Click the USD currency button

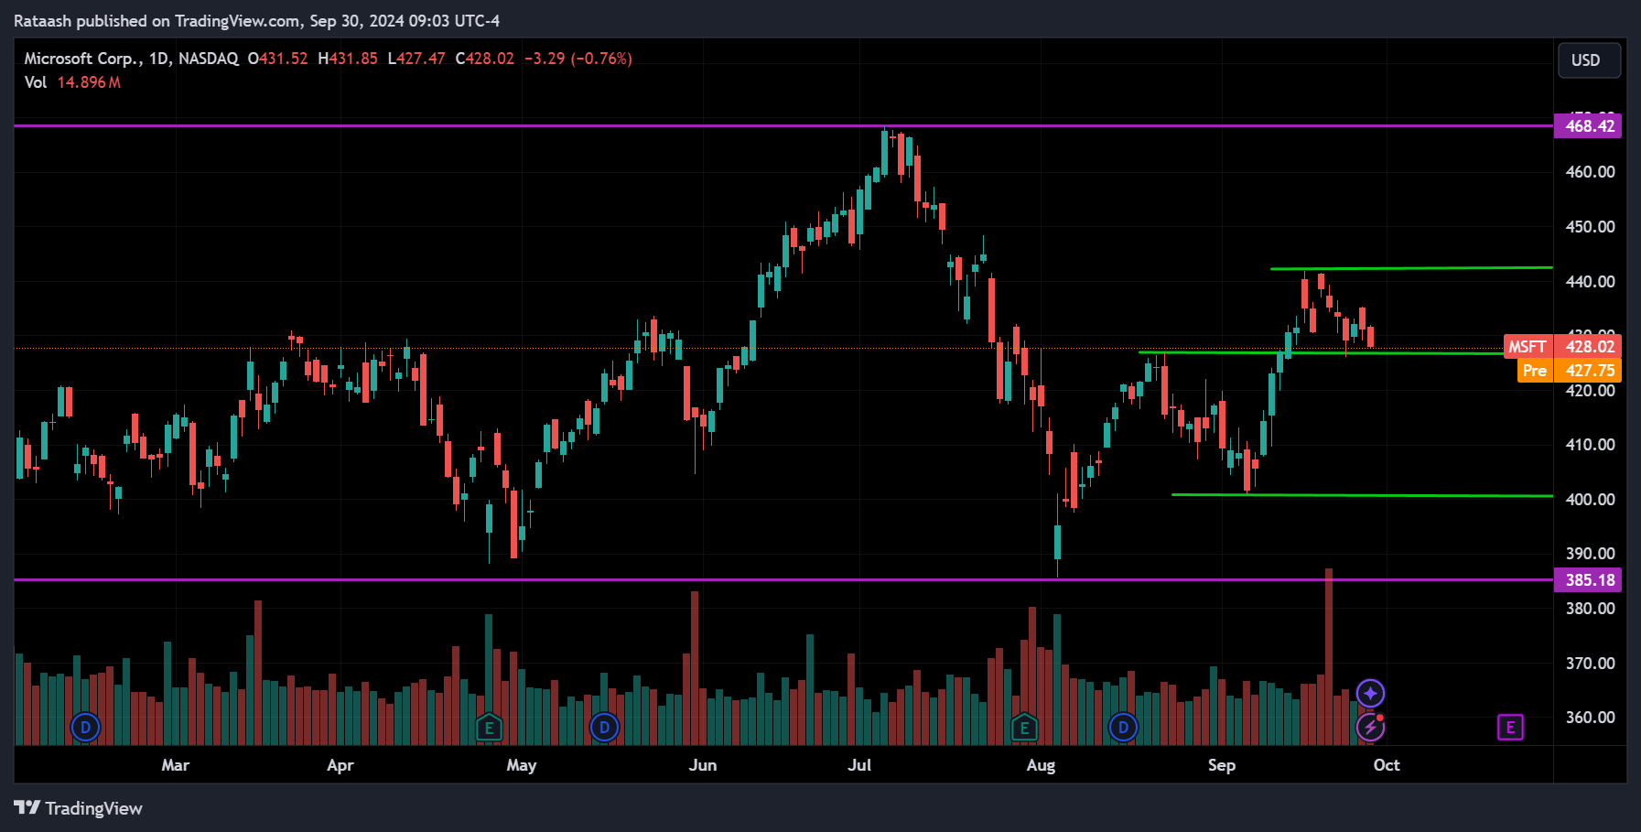pyautogui.click(x=1589, y=60)
